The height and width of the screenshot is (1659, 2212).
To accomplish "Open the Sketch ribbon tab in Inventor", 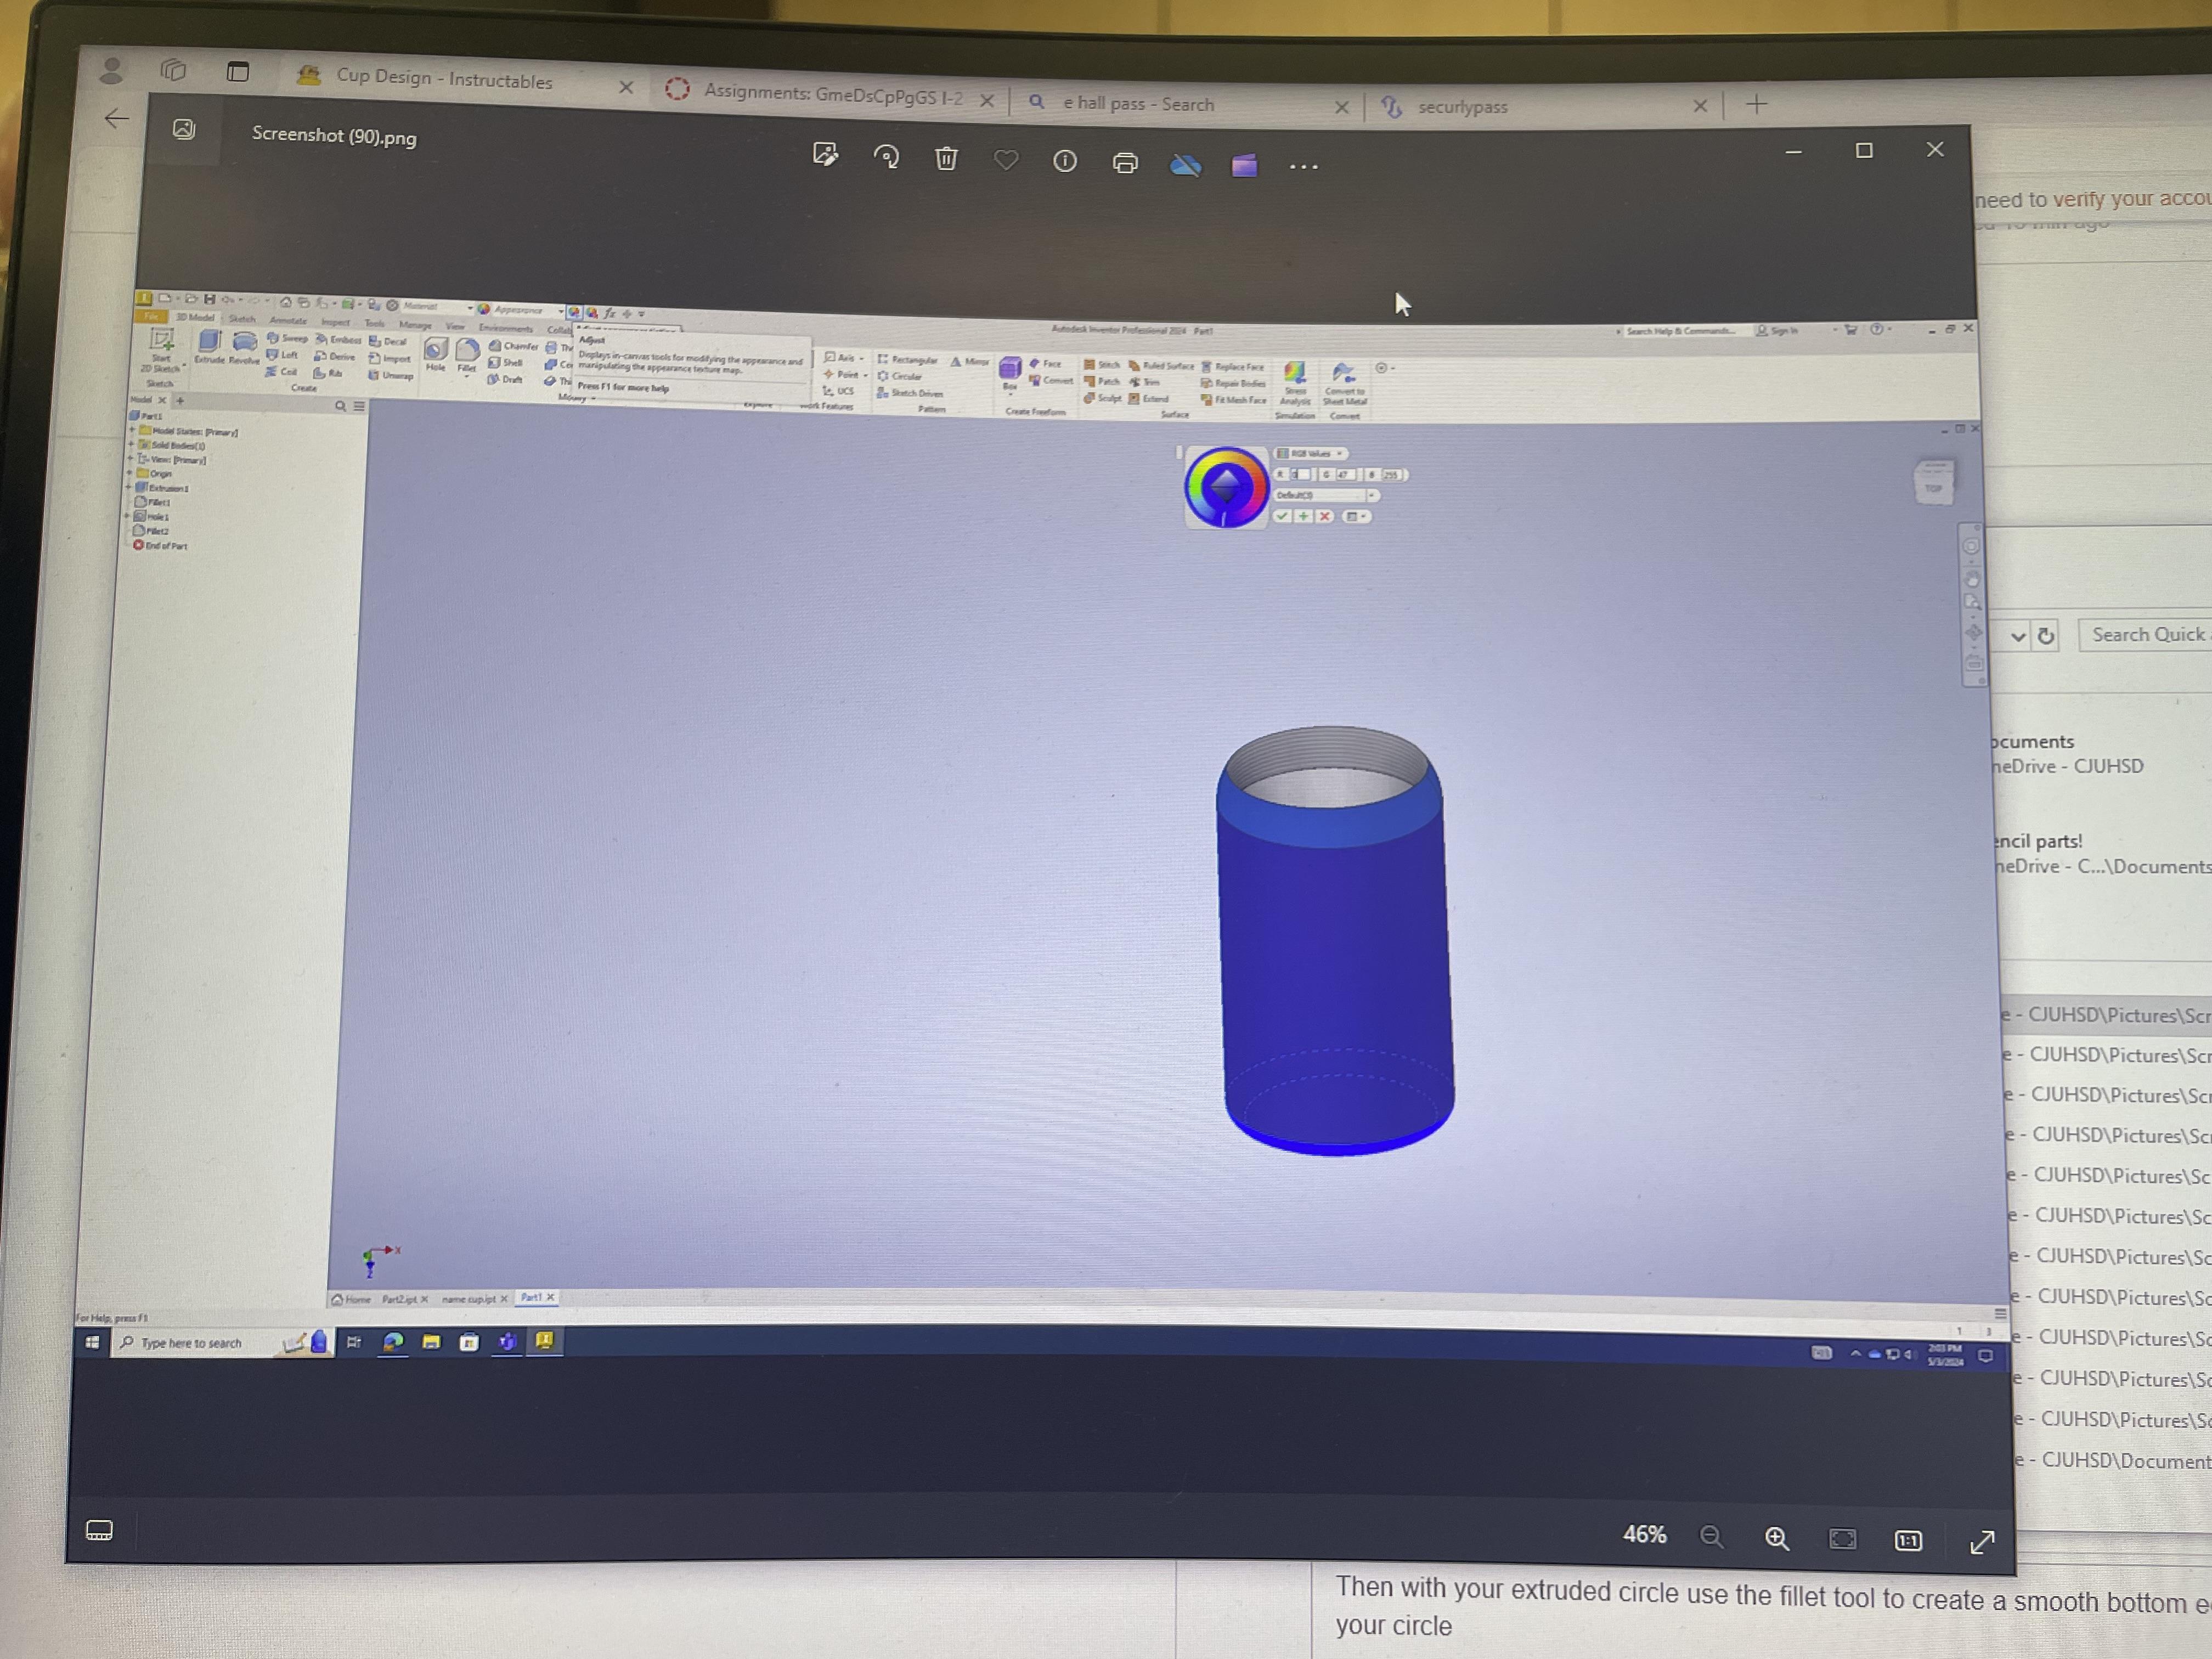I will [x=242, y=319].
